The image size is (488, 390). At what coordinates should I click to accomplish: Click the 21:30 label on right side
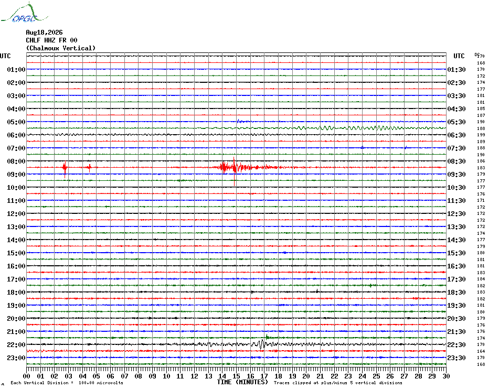pos(457,331)
